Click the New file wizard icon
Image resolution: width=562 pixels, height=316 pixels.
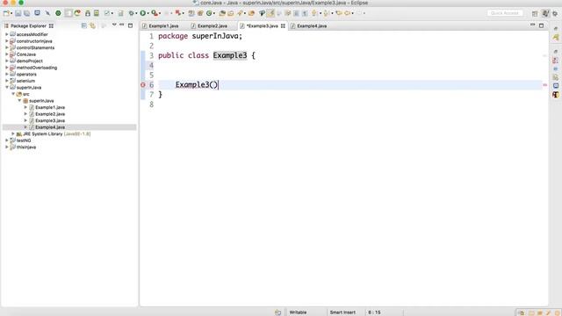tap(6, 13)
